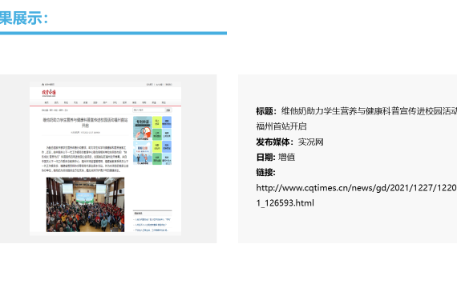Click the article headline in the embedded page
This screenshot has width=457, height=288.
pyautogui.click(x=86, y=122)
